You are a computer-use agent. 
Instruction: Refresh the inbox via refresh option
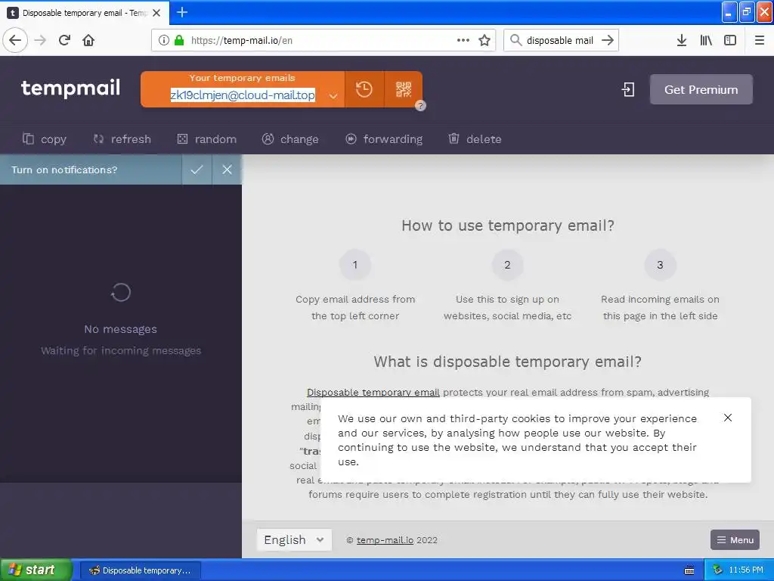[122, 139]
